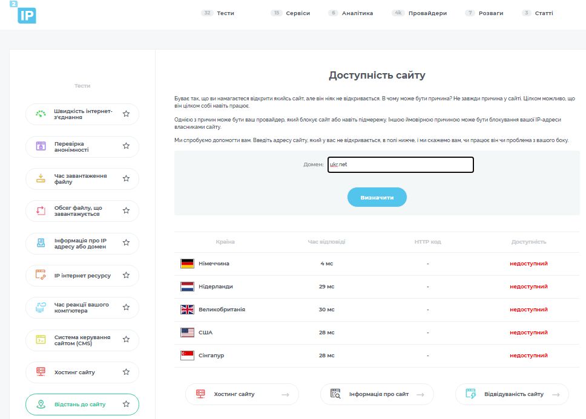Toggle favorite star for Перевірка анонімності
The image size is (586, 419).
(x=126, y=146)
